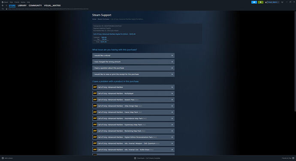The height and width of the screenshot is (161, 296).
Task: Switch to the STORE tab
Action: pos(12,6)
